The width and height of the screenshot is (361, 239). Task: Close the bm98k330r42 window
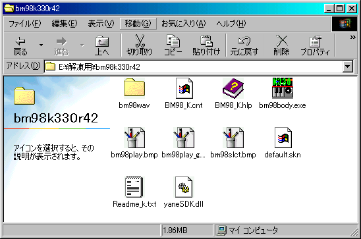coord(352,9)
